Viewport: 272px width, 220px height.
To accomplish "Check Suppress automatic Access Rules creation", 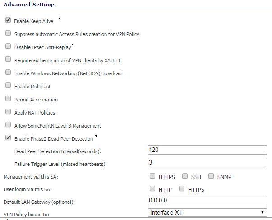I will click(x=8, y=33).
